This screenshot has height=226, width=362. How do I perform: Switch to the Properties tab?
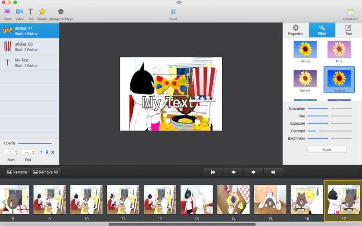click(295, 30)
